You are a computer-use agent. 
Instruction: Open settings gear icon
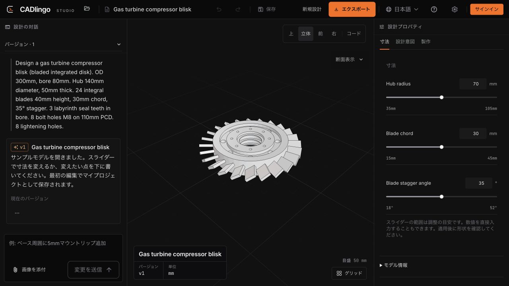click(455, 9)
